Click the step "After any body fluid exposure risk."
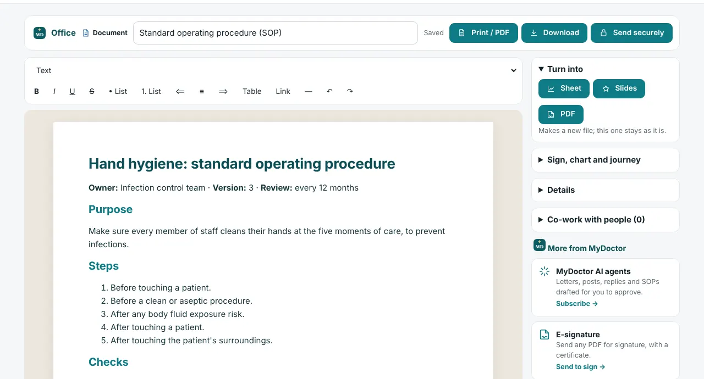The height and width of the screenshot is (379, 704). click(177, 314)
